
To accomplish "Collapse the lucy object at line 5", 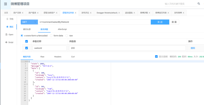I will [x=27, y=71].
